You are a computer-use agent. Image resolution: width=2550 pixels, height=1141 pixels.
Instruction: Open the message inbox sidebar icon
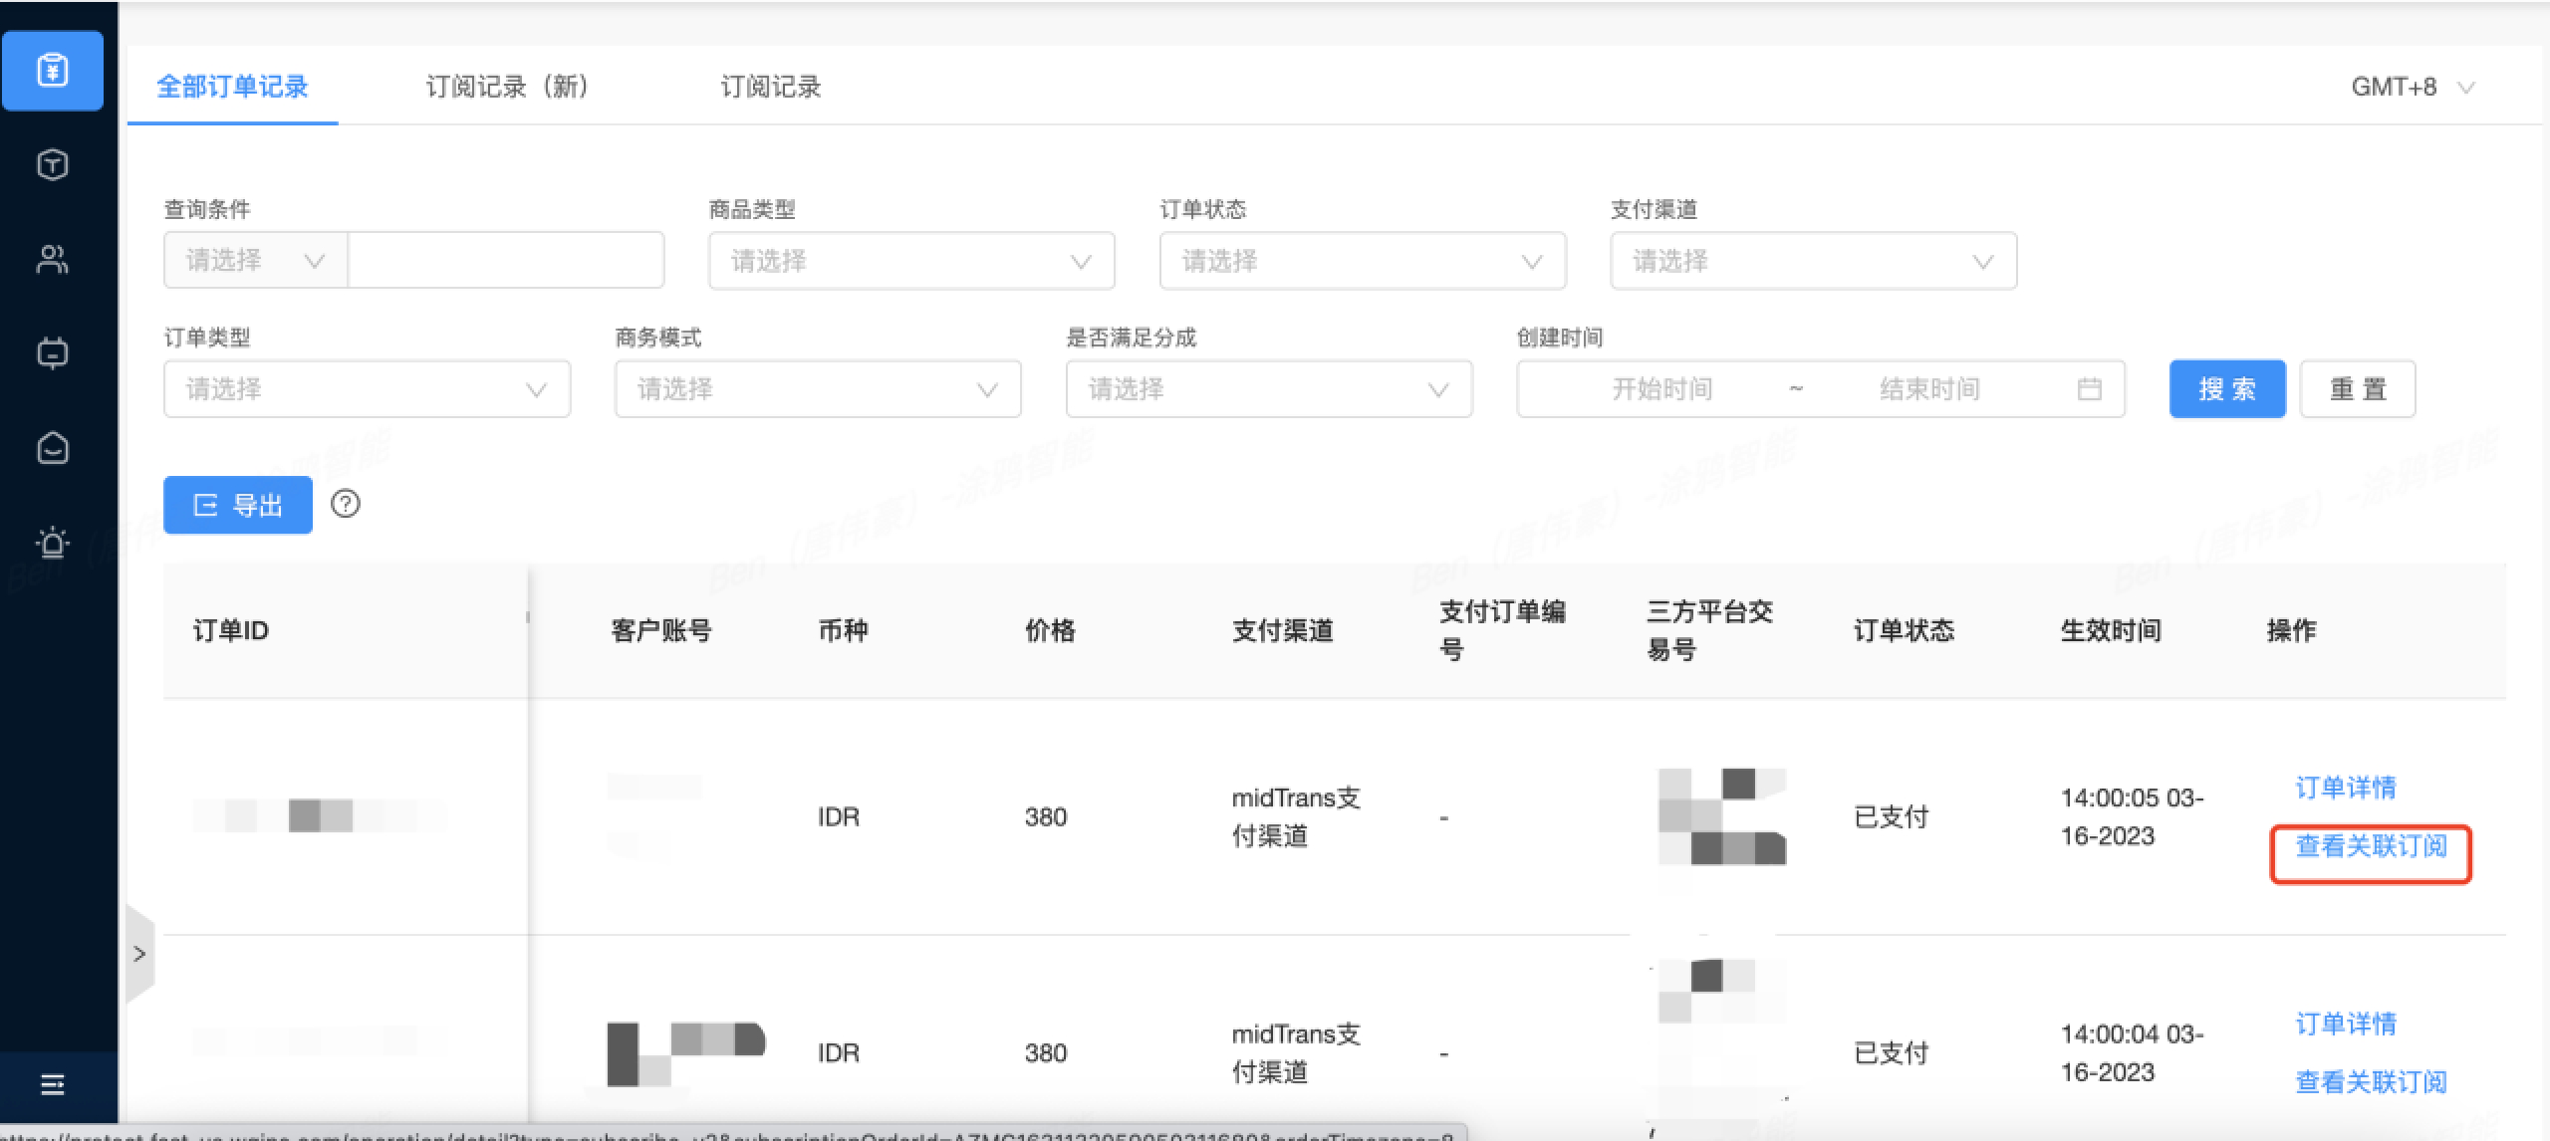pos(52,448)
